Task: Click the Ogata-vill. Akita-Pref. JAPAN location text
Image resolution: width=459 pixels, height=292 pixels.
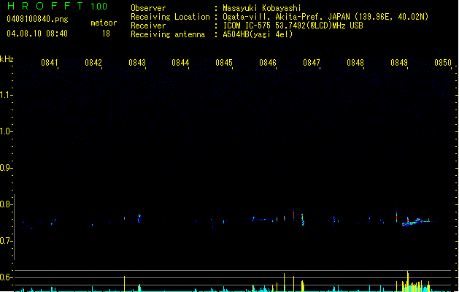Action: pos(325,17)
